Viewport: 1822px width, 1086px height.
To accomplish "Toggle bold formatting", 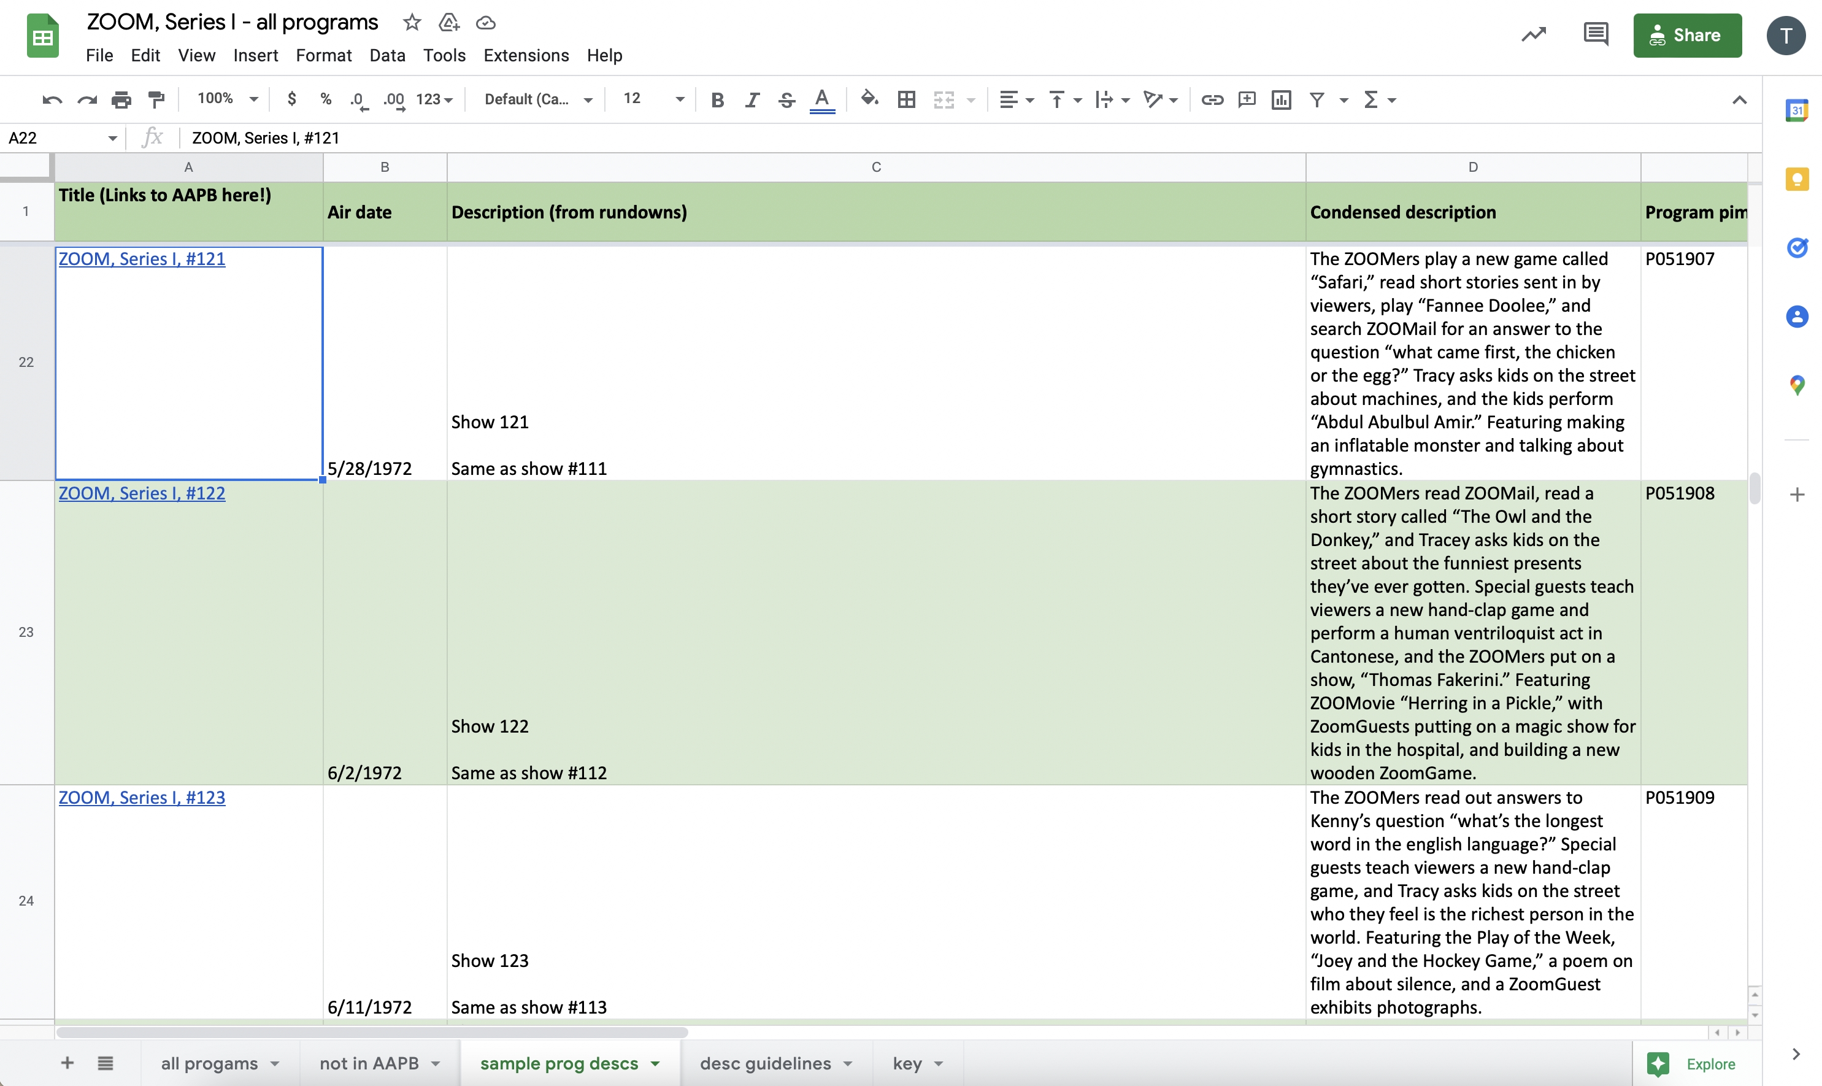I will click(717, 99).
